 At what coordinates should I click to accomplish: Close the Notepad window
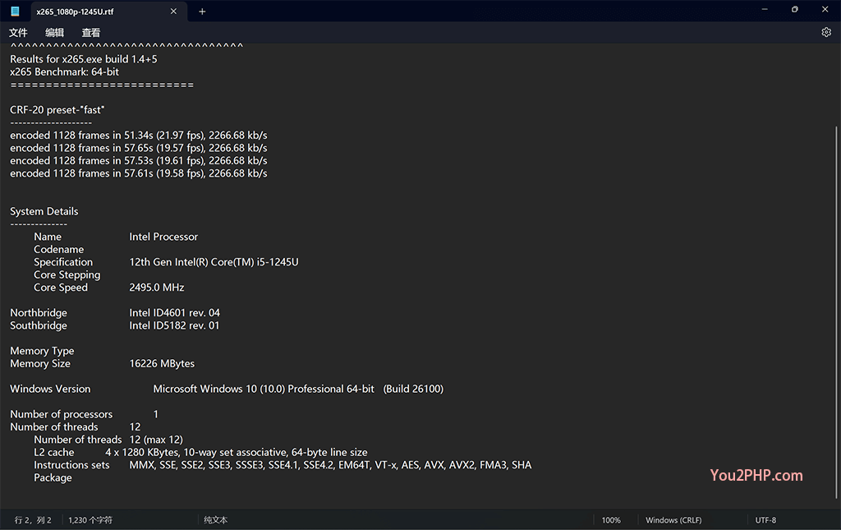pyautogui.click(x=825, y=10)
